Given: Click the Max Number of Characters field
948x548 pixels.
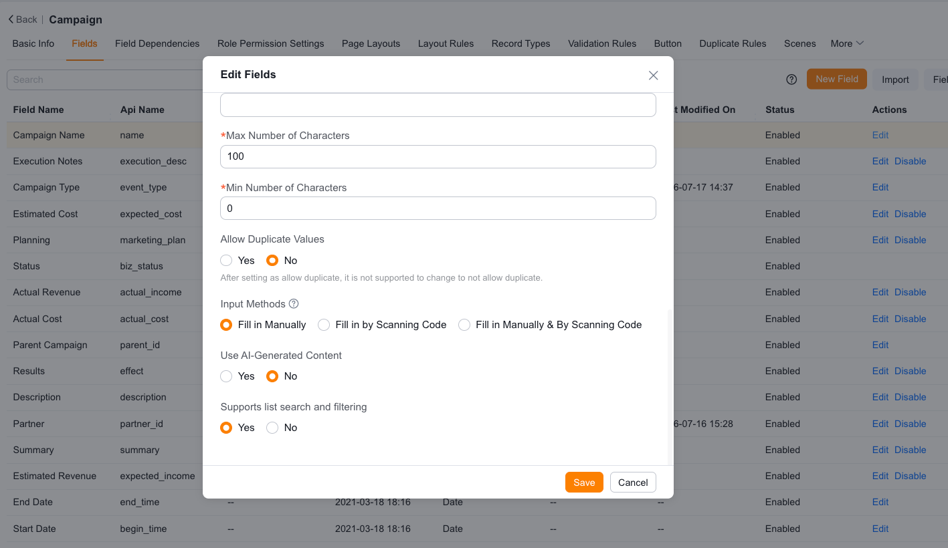Looking at the screenshot, I should click(438, 156).
